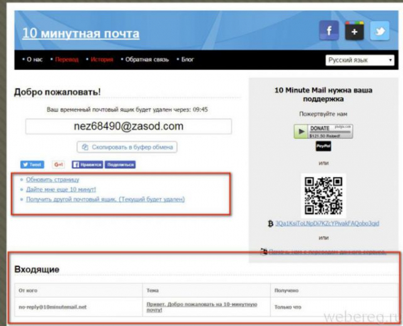Open the Привет, Добро пожаловать email subject
Screen dimensions: 403x326
point(201,307)
